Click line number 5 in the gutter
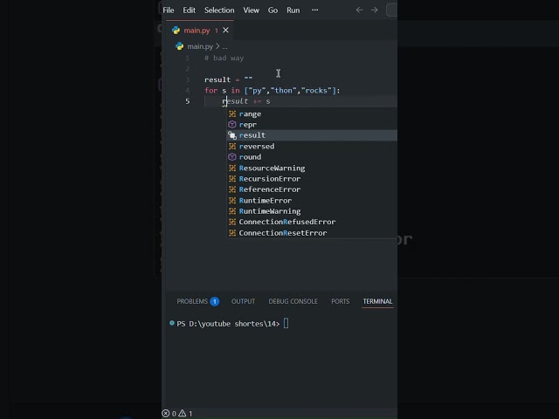Screen dimensions: 559x419 [x=188, y=101]
